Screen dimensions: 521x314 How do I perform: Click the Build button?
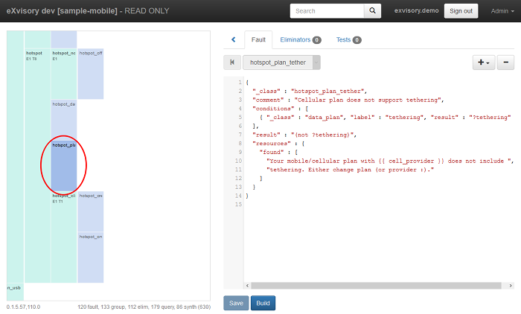(x=263, y=303)
